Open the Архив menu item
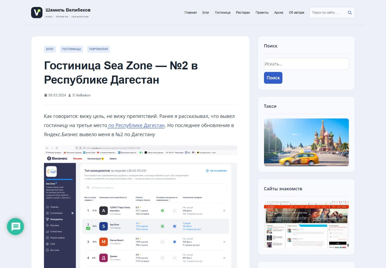386x268 pixels. (279, 13)
